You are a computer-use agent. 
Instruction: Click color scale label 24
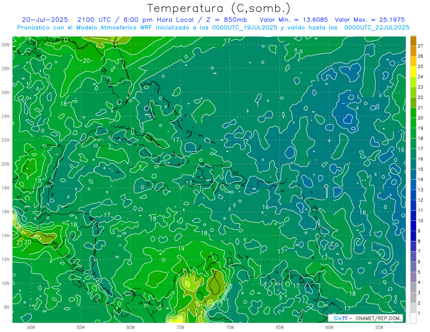[421, 77]
